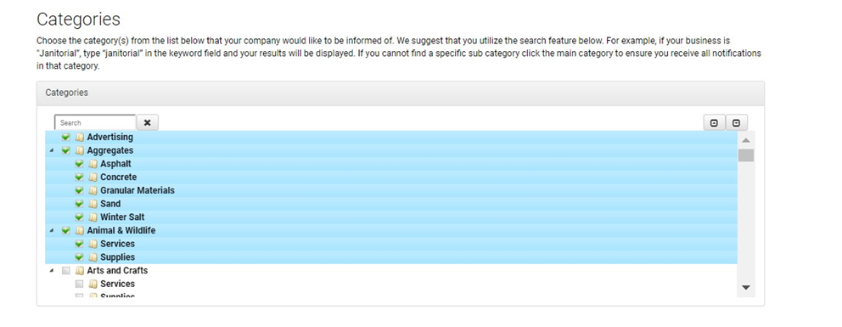Click the scrollbar up arrow
Viewport: 842px width, 327px height.
pyautogui.click(x=745, y=140)
